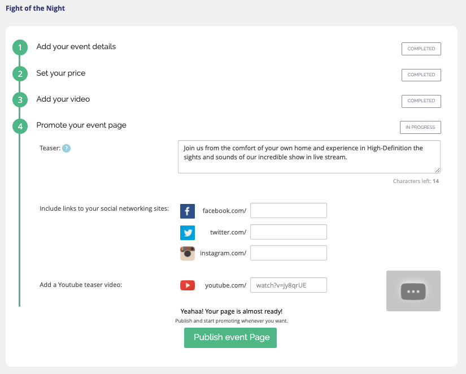
Task: Click the YouTube play icon
Action: pos(188,285)
